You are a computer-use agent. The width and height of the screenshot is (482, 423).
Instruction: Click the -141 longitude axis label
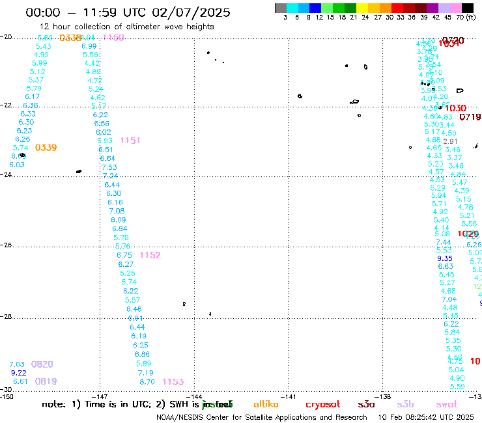(x=289, y=396)
